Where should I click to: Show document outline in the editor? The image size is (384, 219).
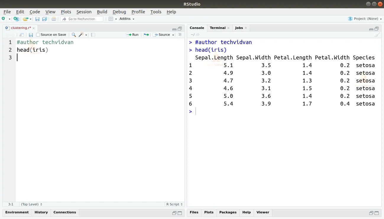pos(180,35)
